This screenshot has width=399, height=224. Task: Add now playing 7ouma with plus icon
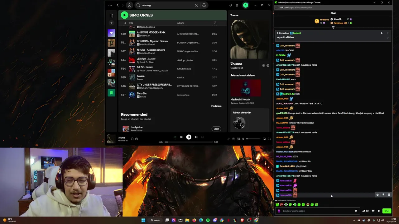click(137, 139)
